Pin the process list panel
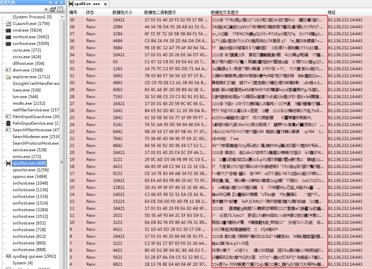Screen dimensions: 372x269 click(x=56, y=2)
